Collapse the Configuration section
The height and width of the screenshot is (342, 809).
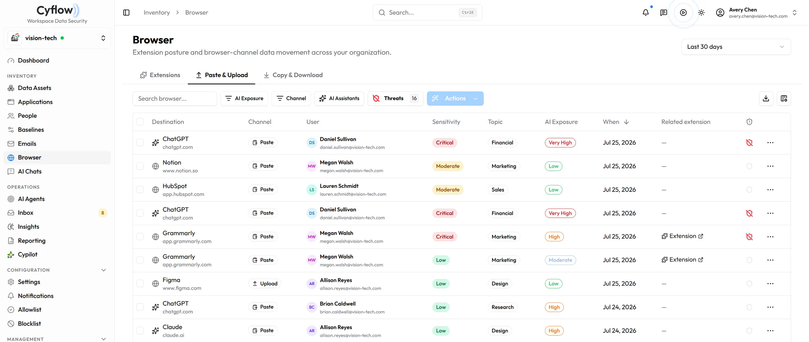click(x=103, y=270)
